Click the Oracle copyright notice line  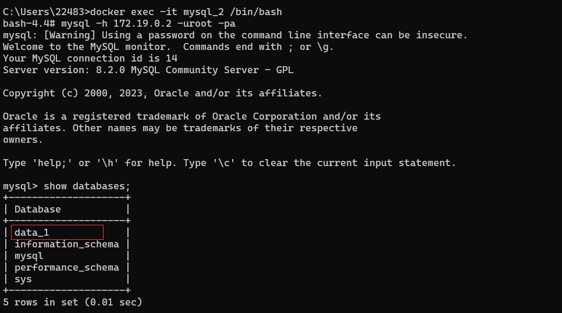pos(162,93)
